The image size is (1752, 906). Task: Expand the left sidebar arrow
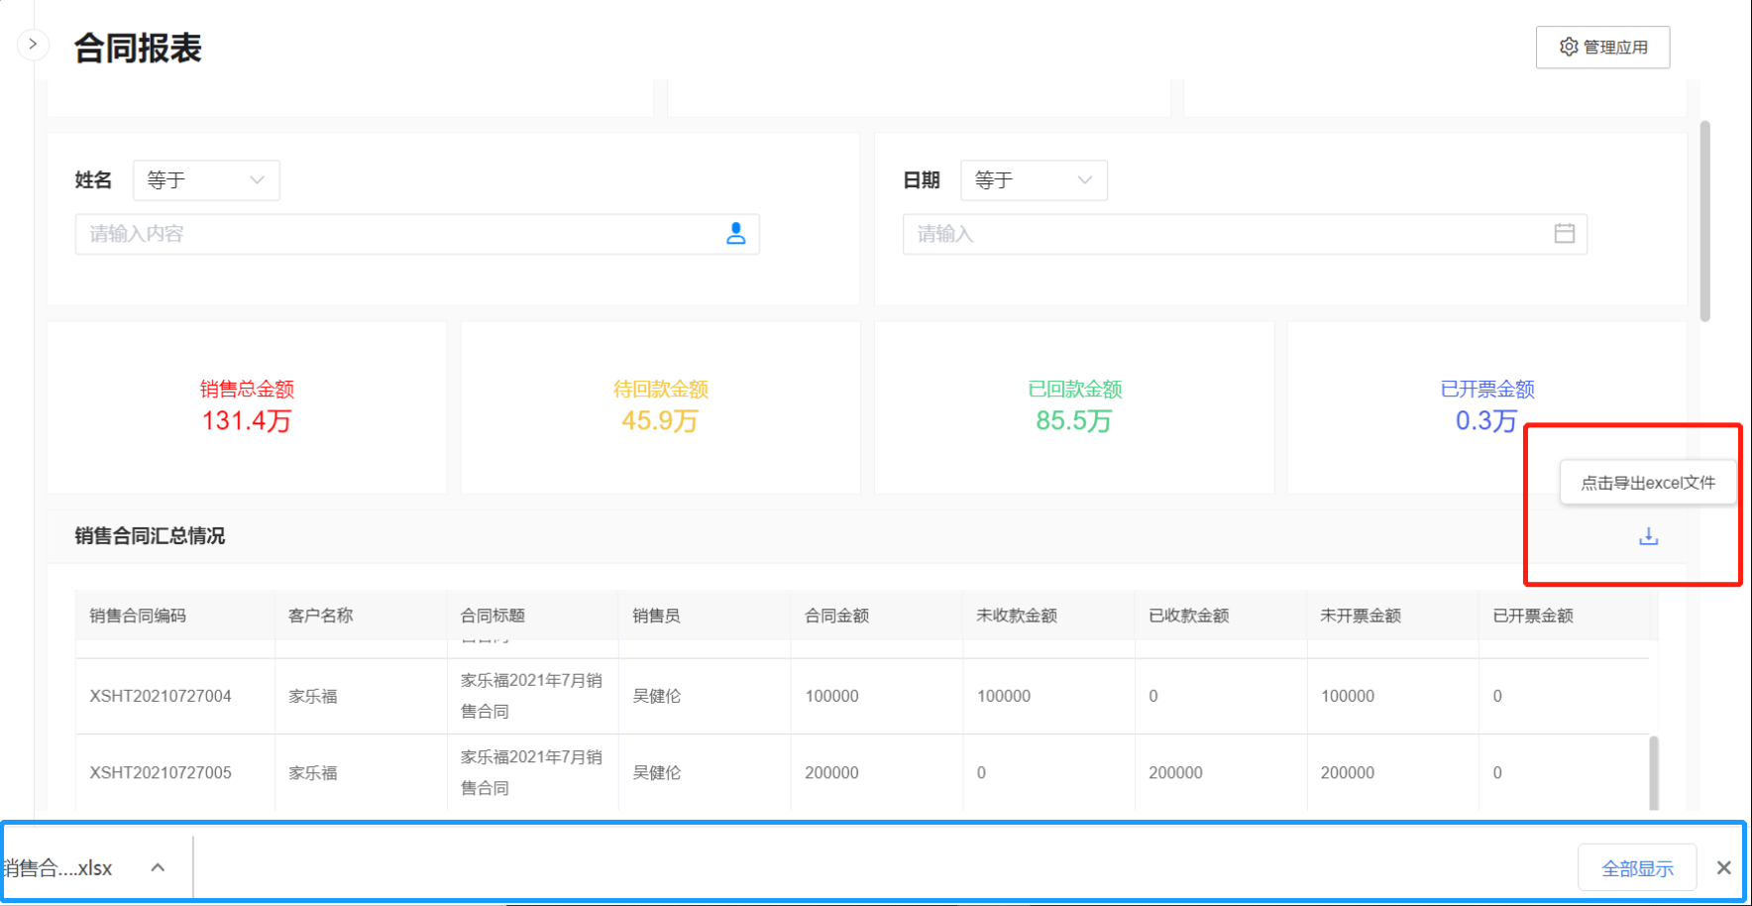pos(33,45)
